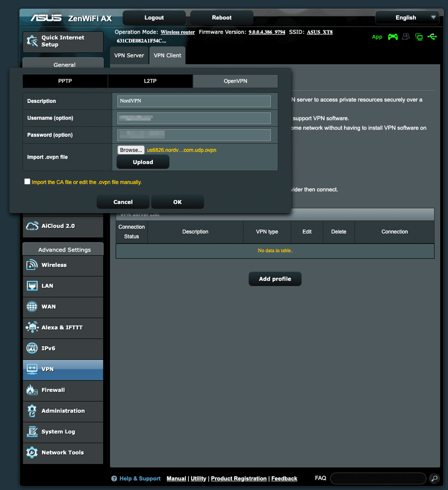Click the Upload button
The image size is (448, 490).
pyautogui.click(x=143, y=162)
